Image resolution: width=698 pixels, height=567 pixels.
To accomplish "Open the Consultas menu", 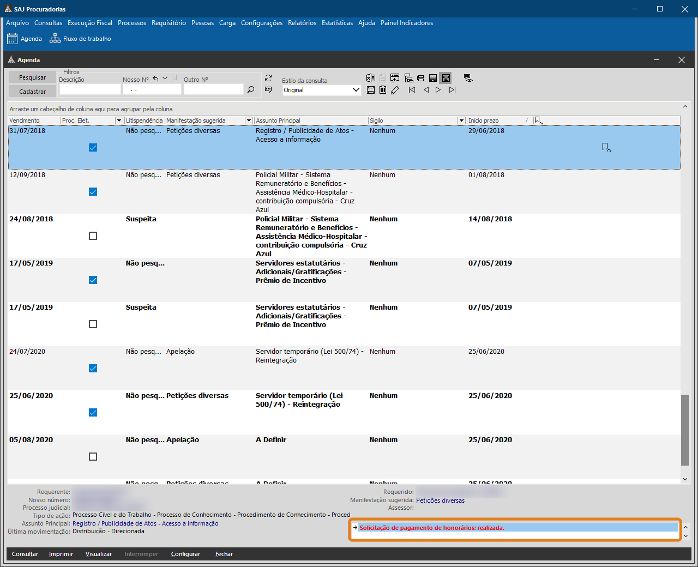I will click(48, 23).
